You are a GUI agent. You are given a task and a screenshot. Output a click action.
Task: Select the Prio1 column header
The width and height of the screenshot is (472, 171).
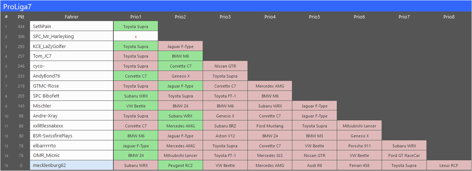[x=136, y=17]
